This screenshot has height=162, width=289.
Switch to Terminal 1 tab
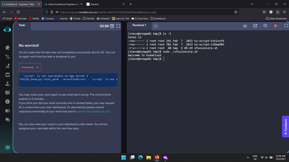pyautogui.click(x=139, y=25)
